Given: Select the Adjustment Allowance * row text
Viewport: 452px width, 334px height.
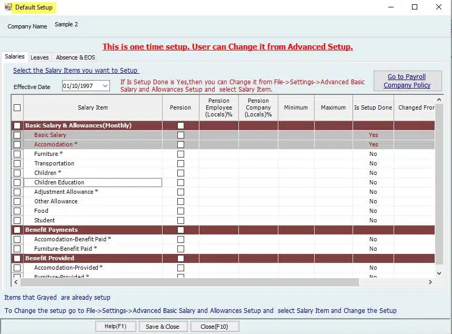Looking at the screenshot, I should [66, 192].
